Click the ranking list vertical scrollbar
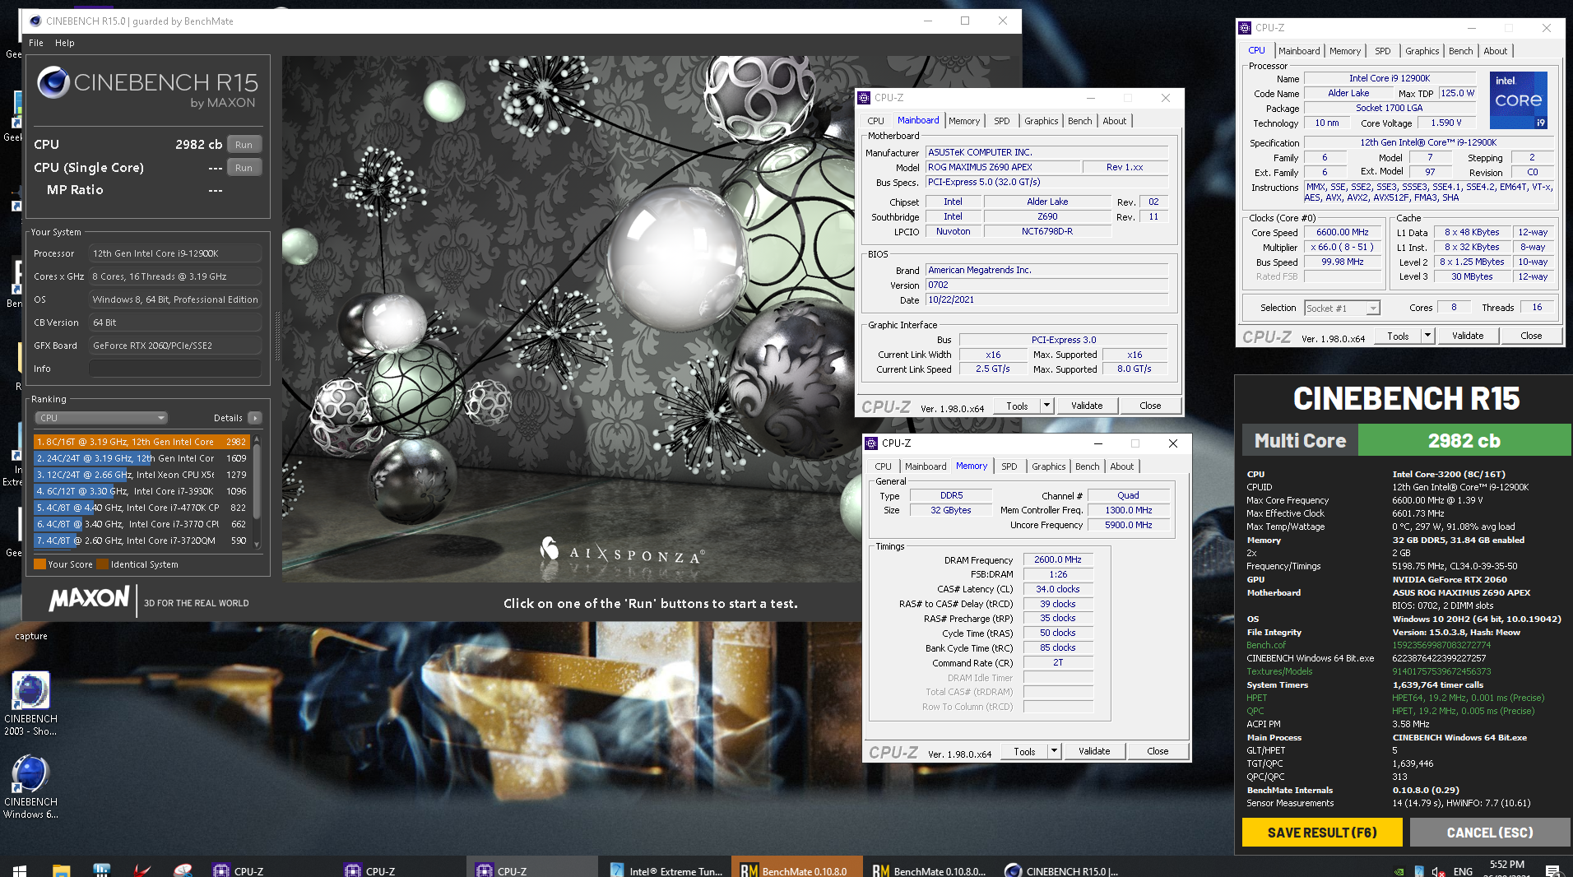The image size is (1573, 877). pyautogui.click(x=257, y=492)
